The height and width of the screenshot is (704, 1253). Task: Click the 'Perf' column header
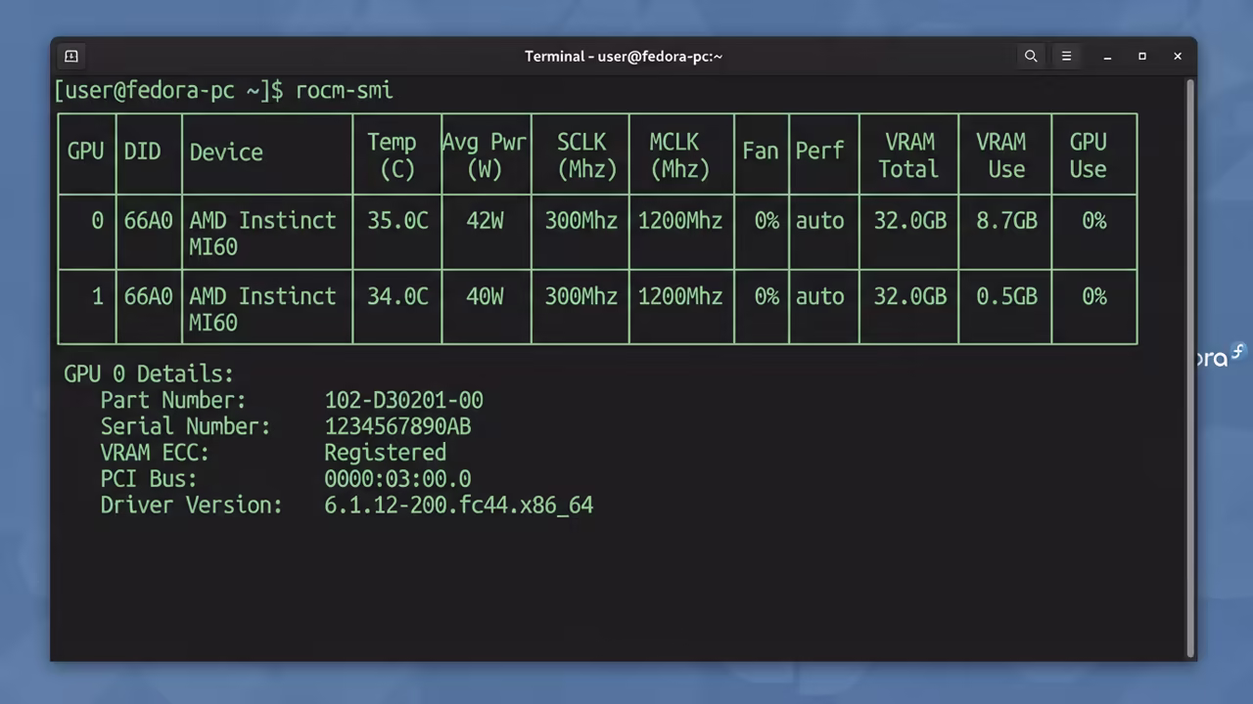819,152
